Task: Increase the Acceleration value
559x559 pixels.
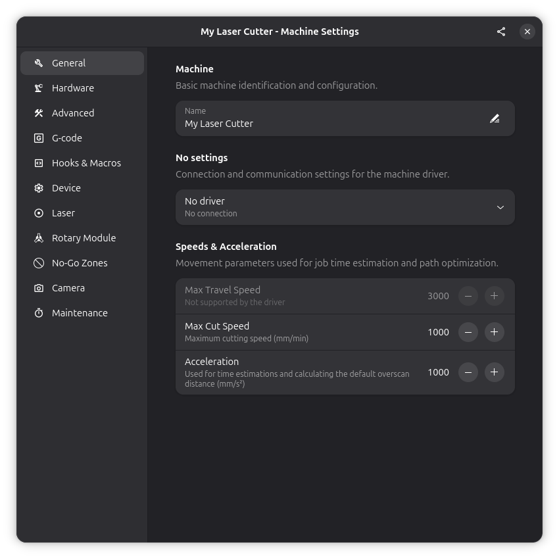Action: click(x=494, y=372)
